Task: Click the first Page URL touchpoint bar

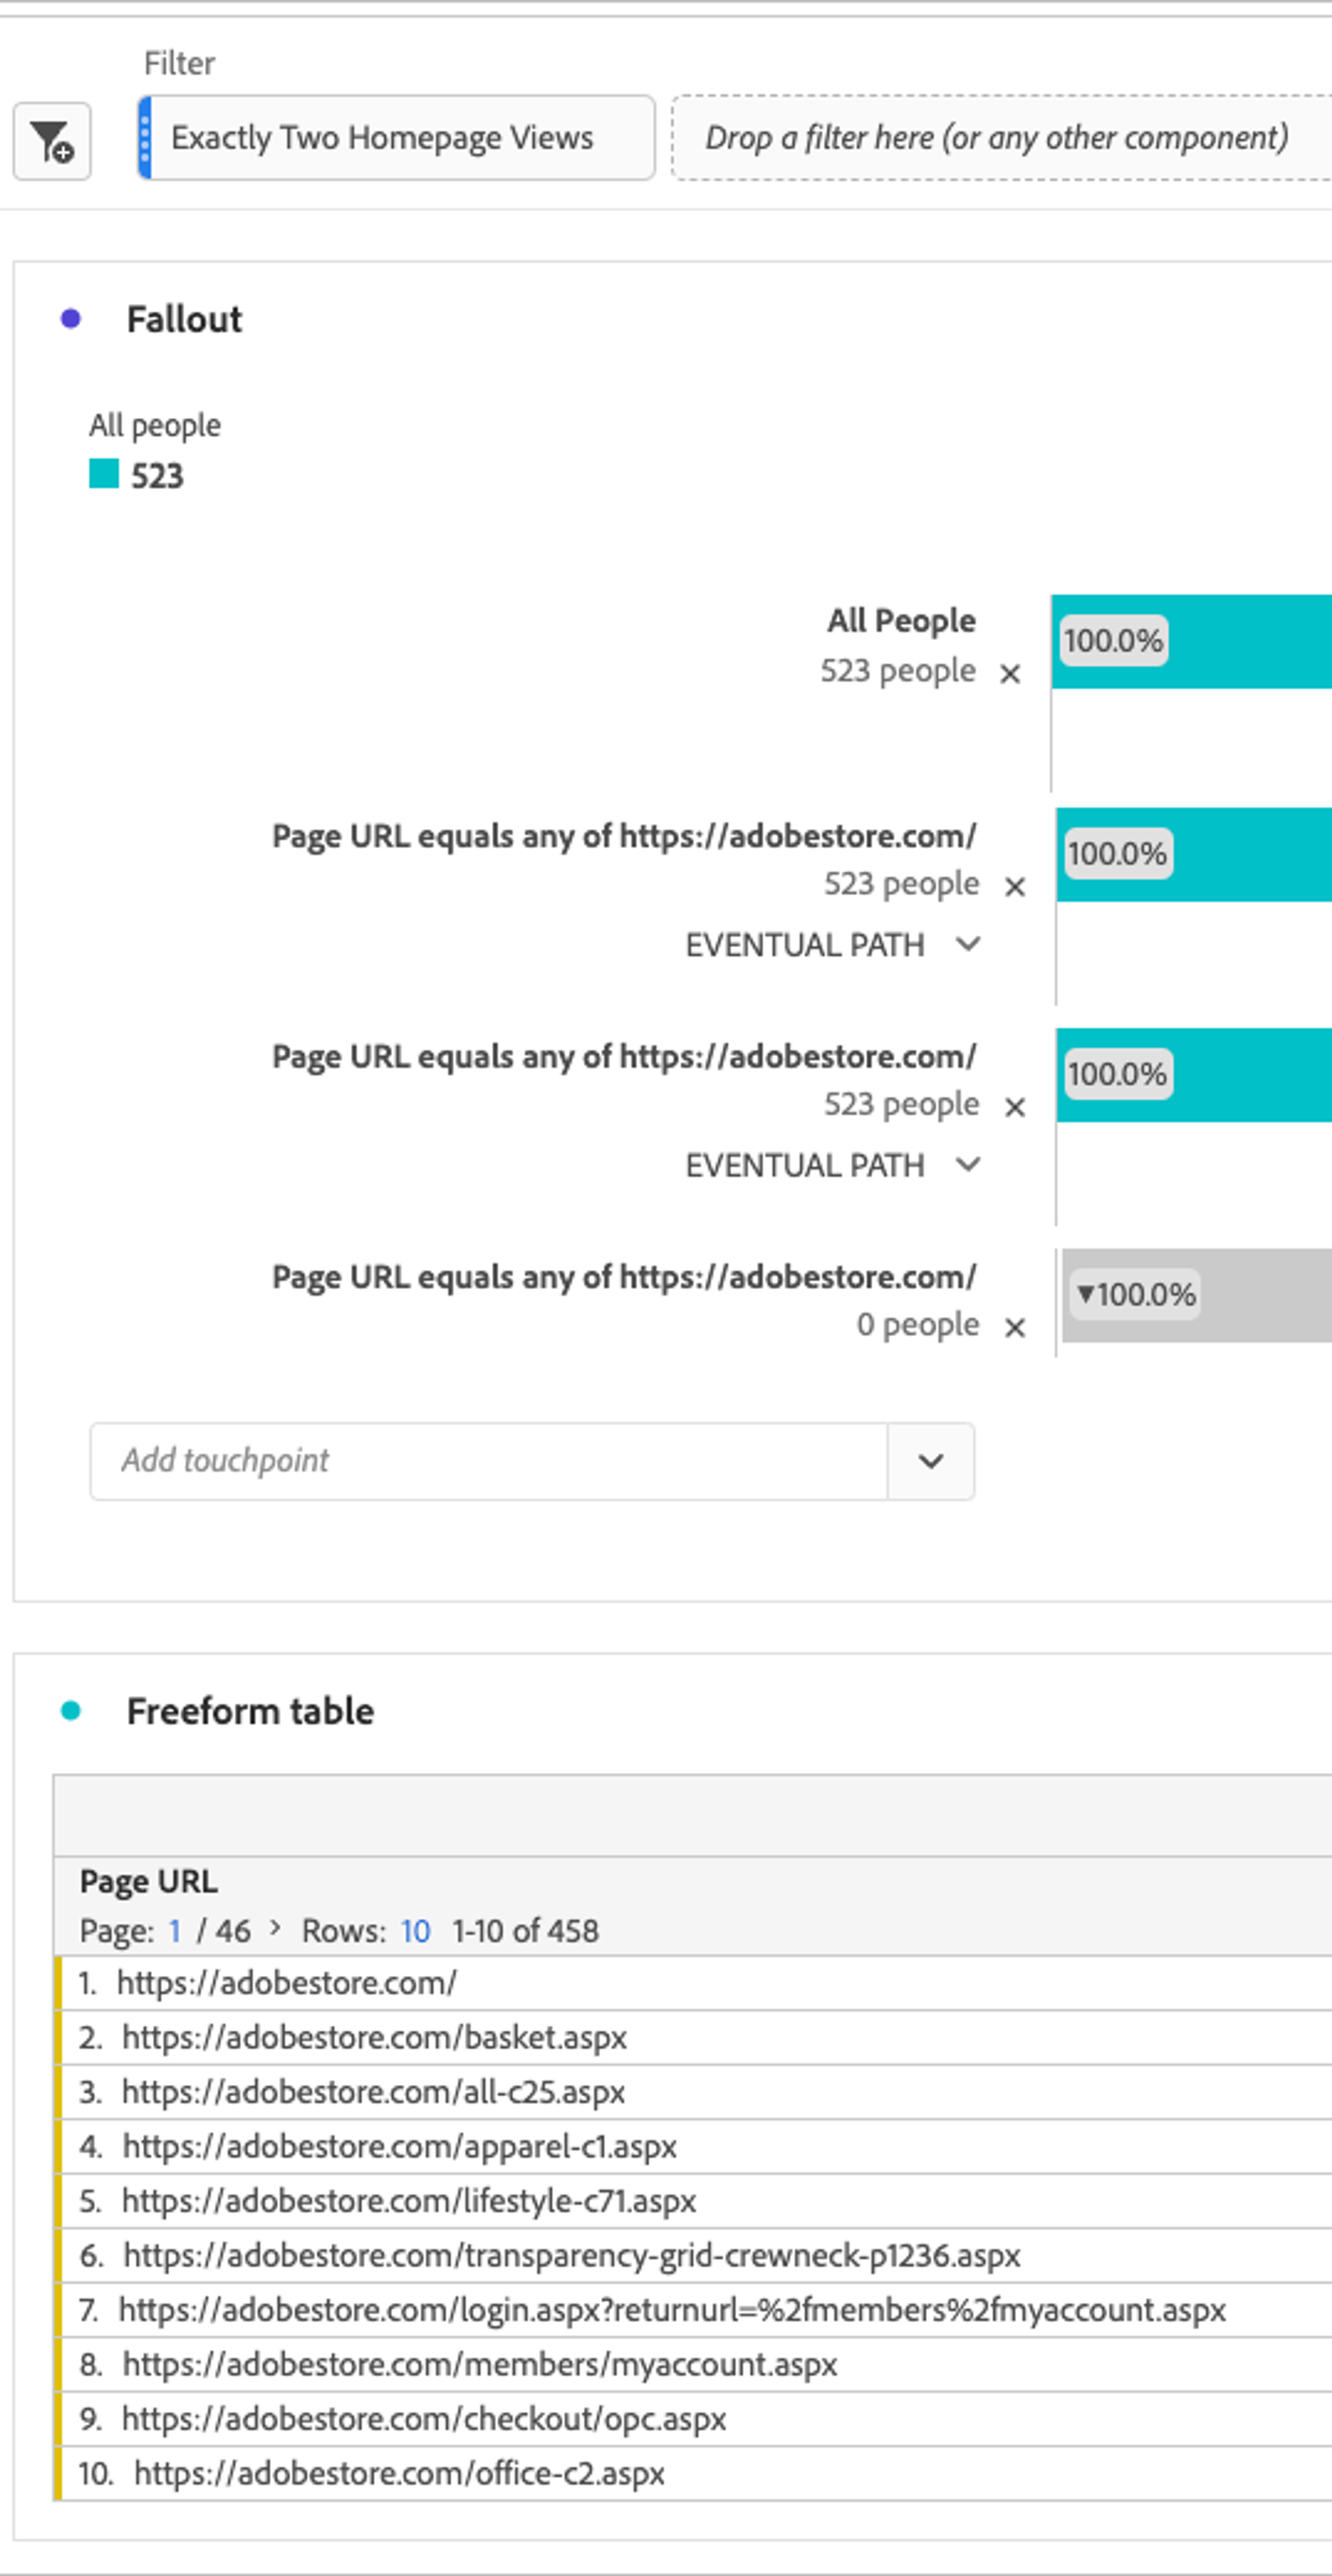Action: click(1194, 855)
